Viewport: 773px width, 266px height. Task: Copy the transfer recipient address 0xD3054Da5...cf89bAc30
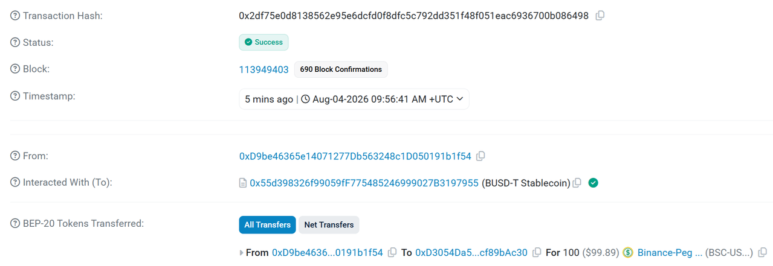point(537,253)
